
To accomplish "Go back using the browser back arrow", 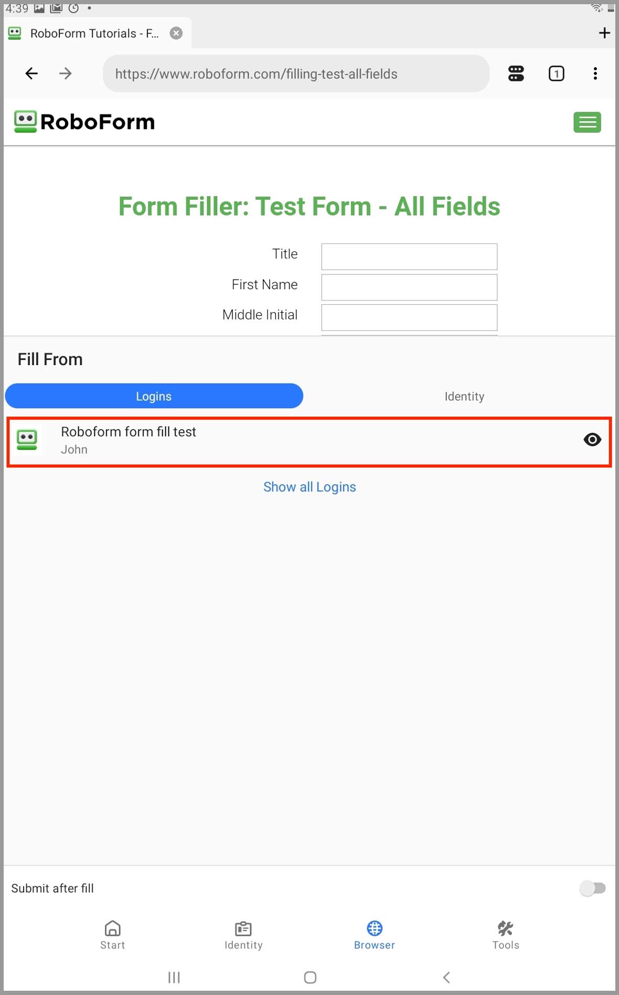I will coord(31,73).
